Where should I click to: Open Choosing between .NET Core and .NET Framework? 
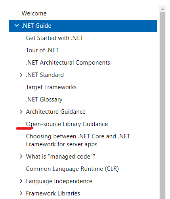(x=78, y=140)
